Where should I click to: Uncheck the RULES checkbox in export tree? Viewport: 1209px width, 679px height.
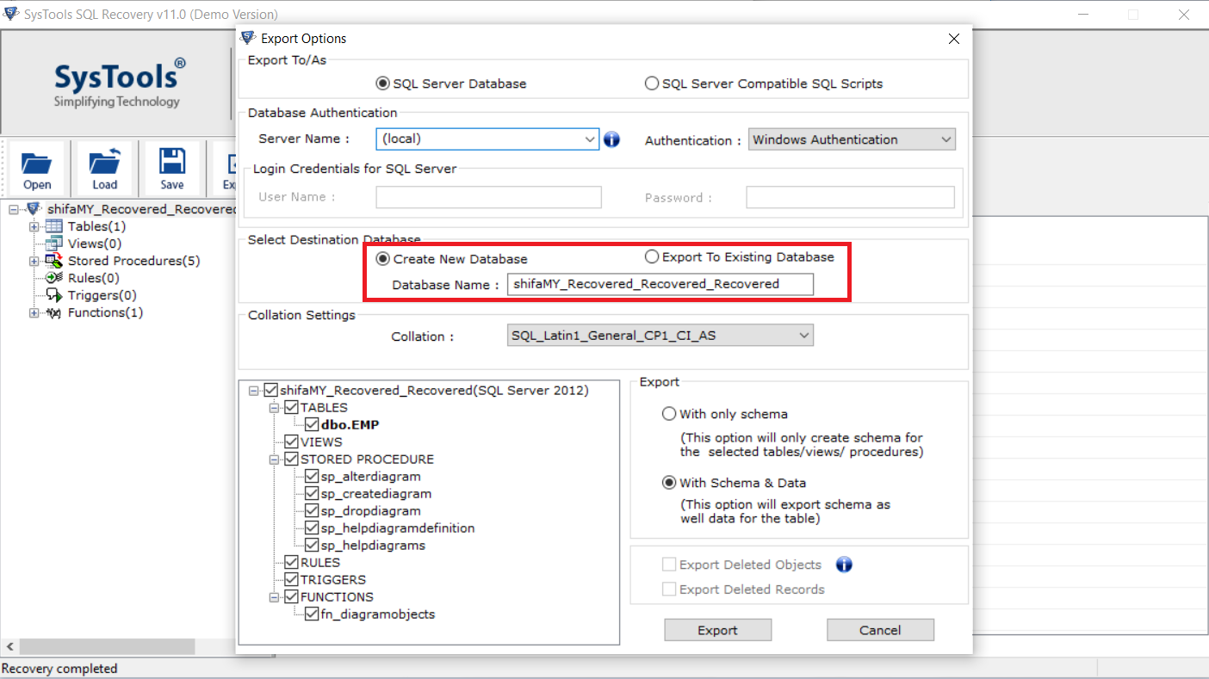tap(292, 562)
